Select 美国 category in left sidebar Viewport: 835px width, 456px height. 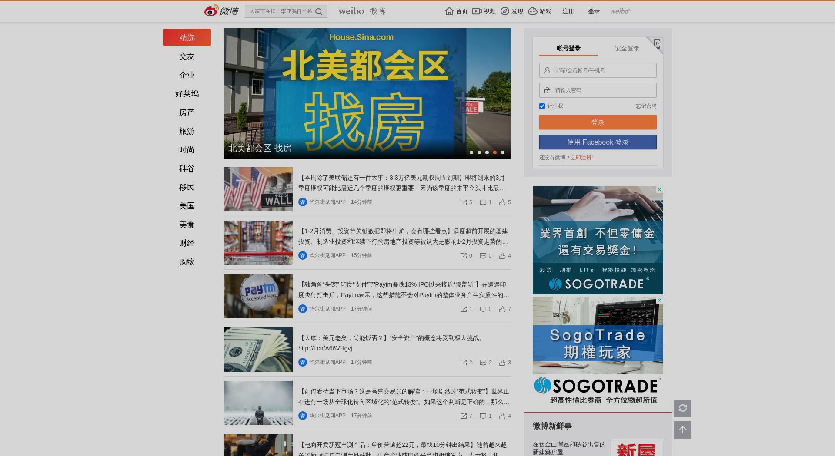187,206
